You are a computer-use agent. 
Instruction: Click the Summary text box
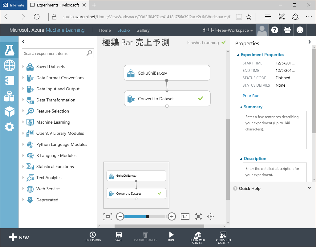pyautogui.click(x=274, y=130)
